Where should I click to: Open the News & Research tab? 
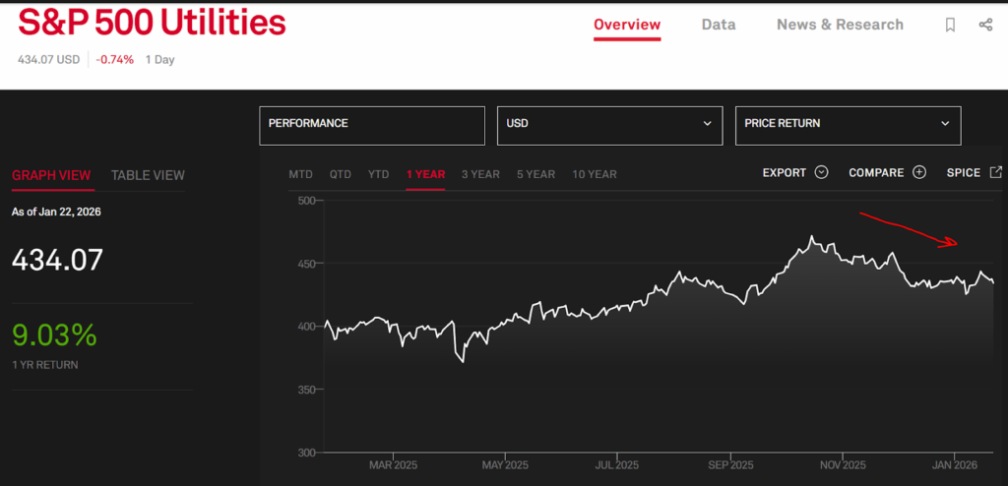coord(840,25)
